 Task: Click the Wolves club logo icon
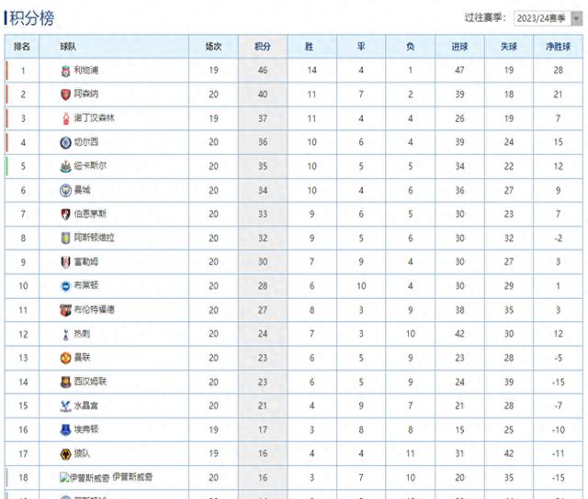[65, 452]
